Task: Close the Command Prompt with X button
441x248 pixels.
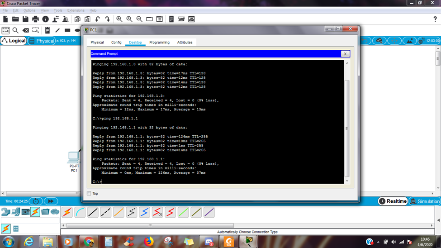Action: pos(345,54)
